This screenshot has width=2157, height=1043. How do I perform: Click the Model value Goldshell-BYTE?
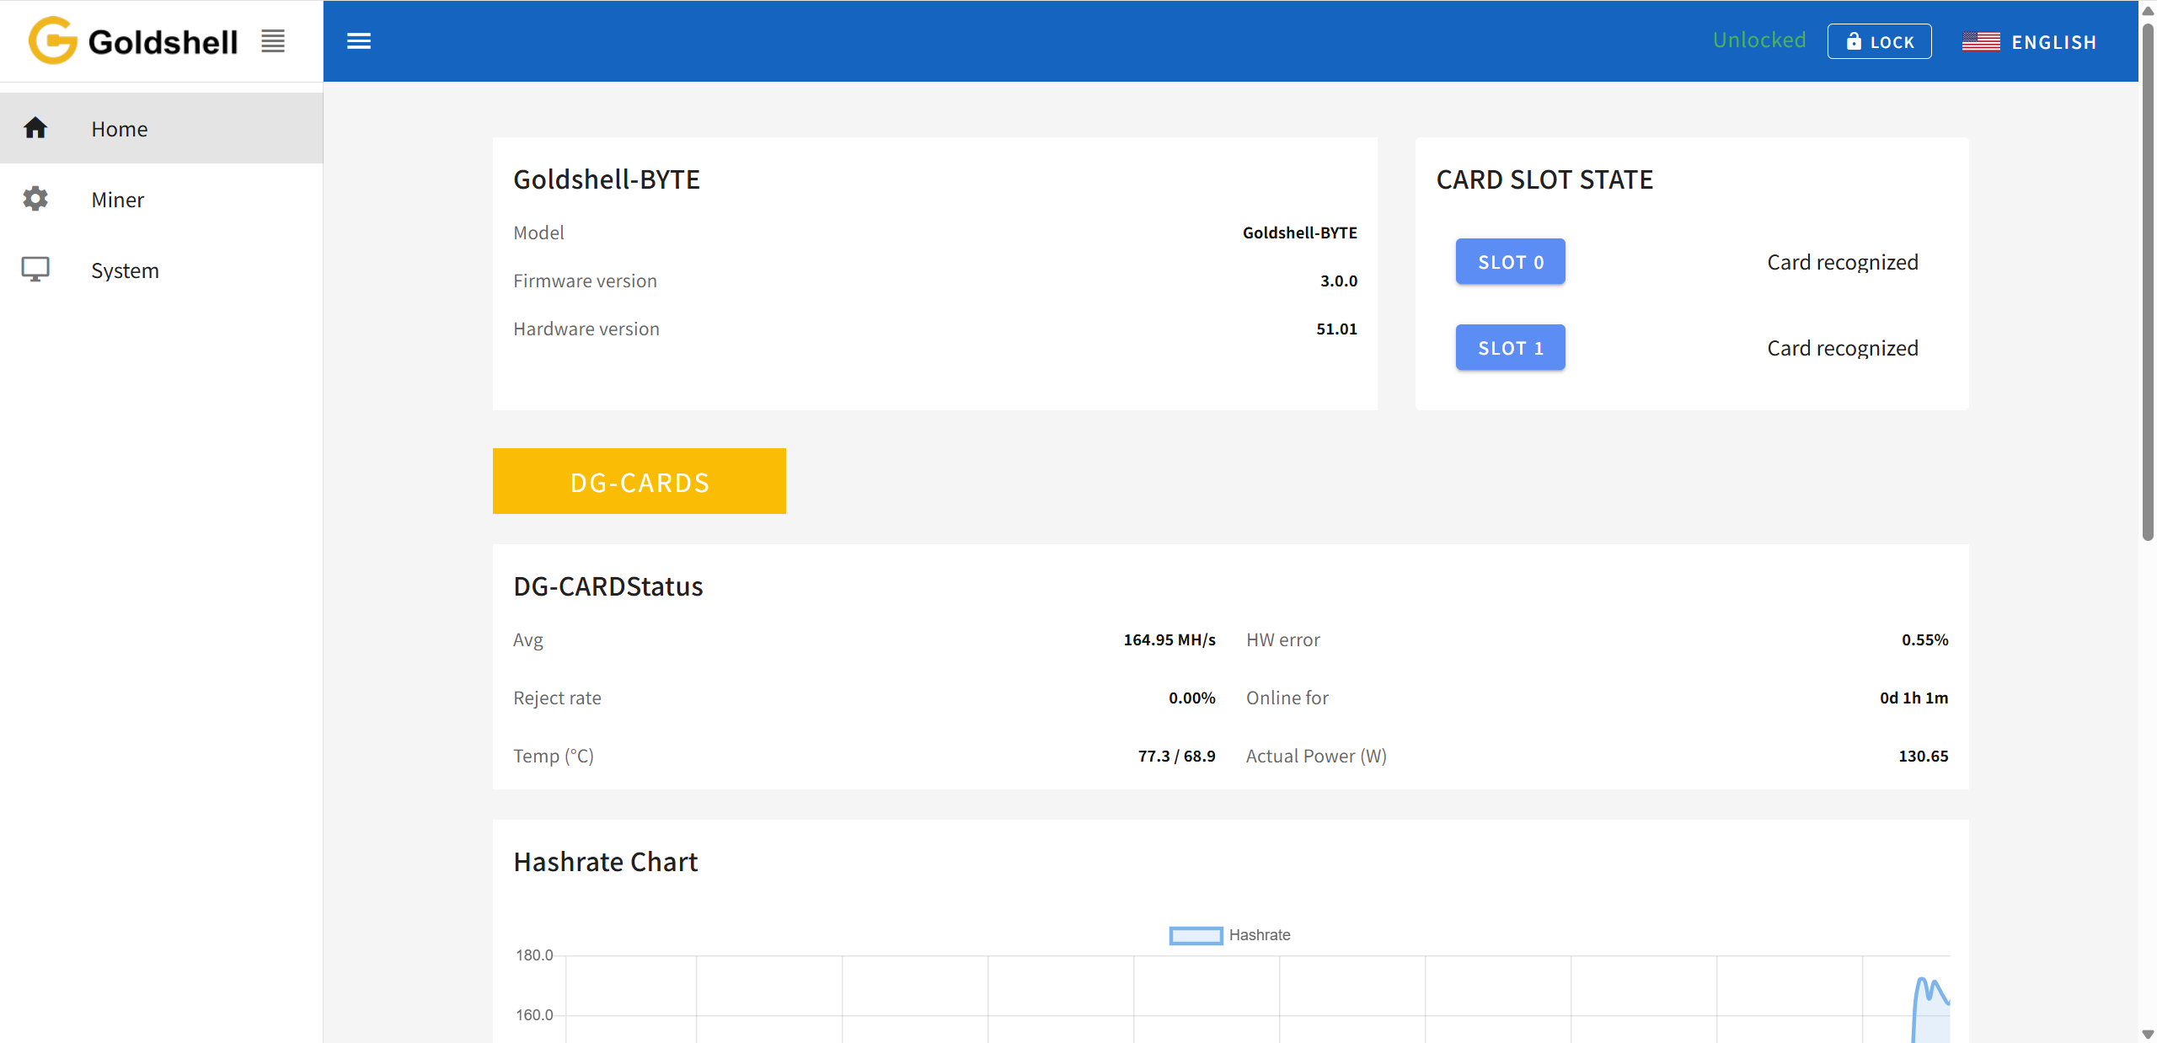click(x=1300, y=233)
